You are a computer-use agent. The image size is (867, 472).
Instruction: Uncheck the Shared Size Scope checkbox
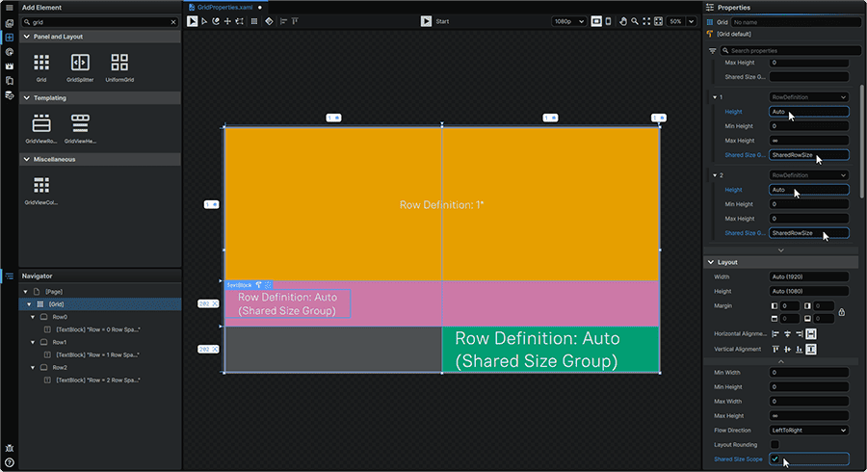click(775, 459)
